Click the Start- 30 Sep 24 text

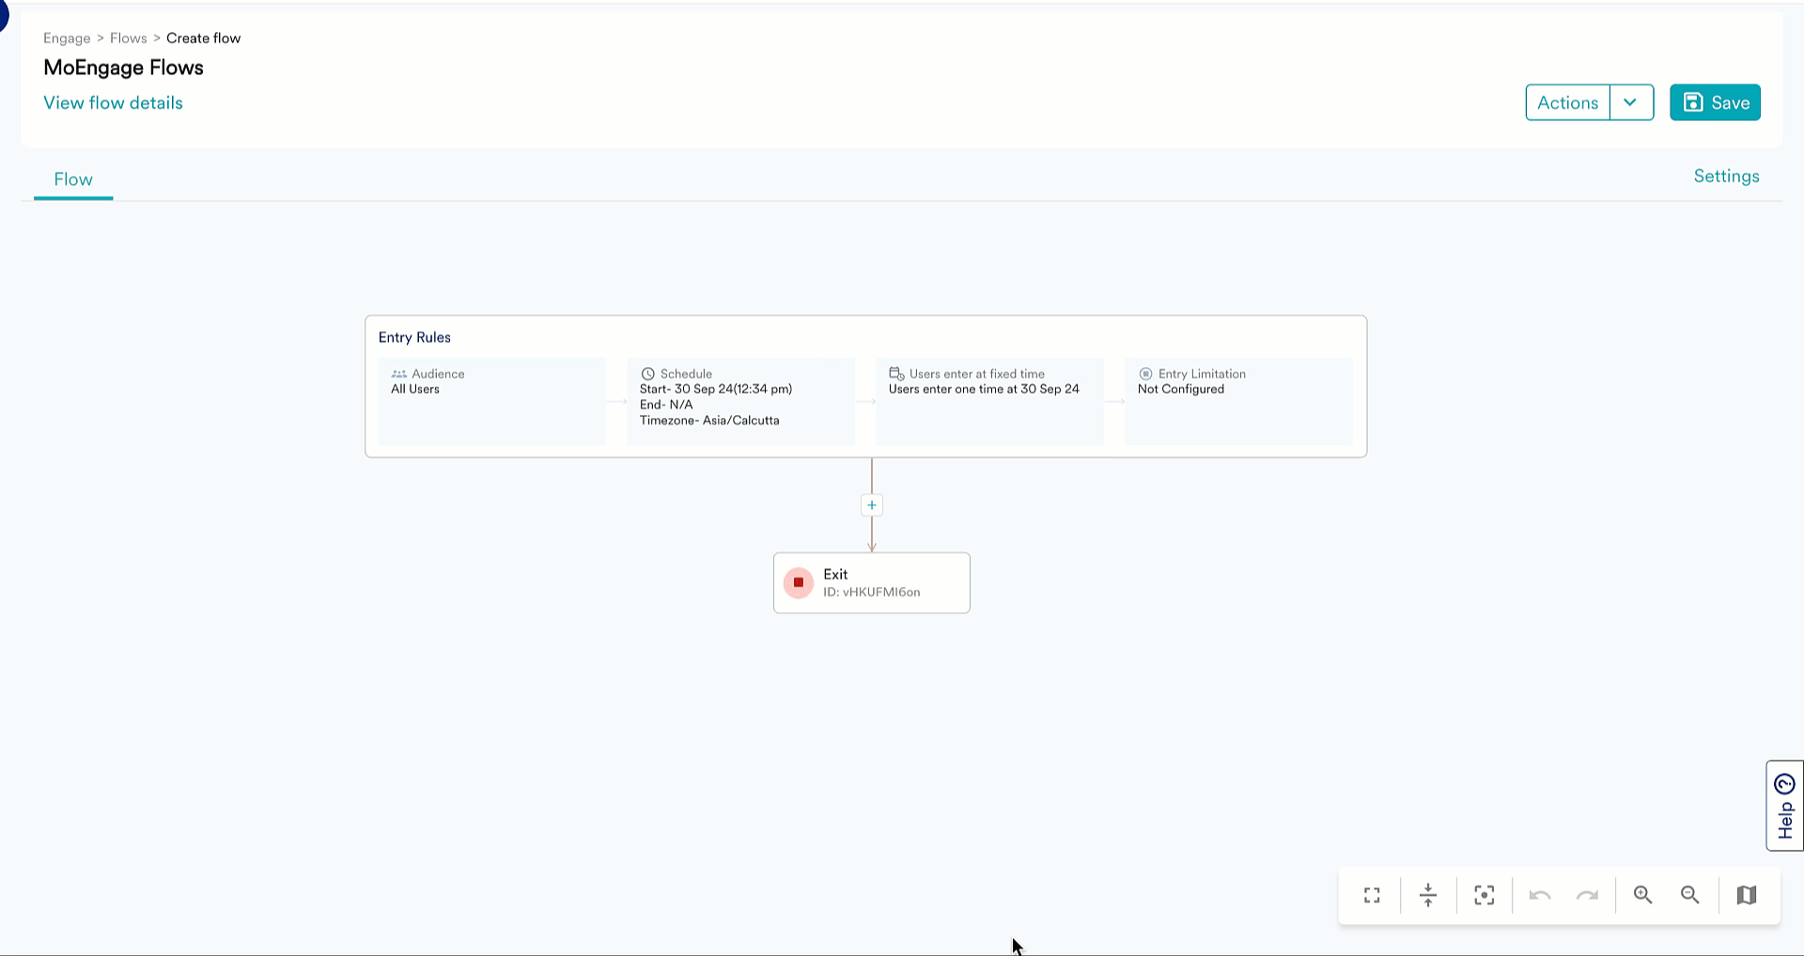716,389
